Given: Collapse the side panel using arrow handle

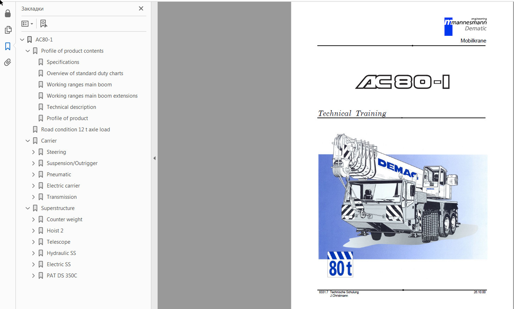Looking at the screenshot, I should pyautogui.click(x=154, y=158).
